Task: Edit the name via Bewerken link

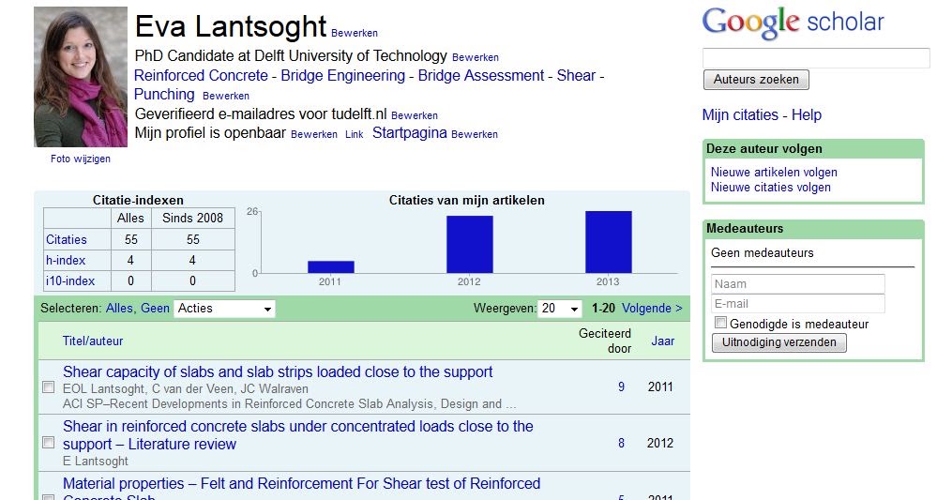Action: click(x=355, y=33)
